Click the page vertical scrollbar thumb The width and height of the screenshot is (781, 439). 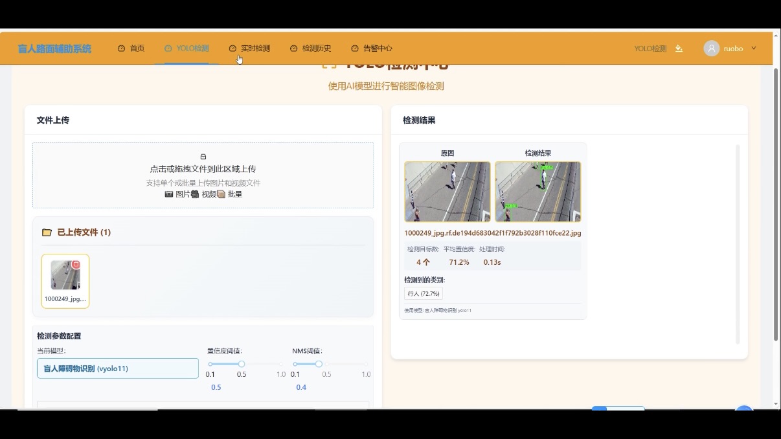[776, 204]
